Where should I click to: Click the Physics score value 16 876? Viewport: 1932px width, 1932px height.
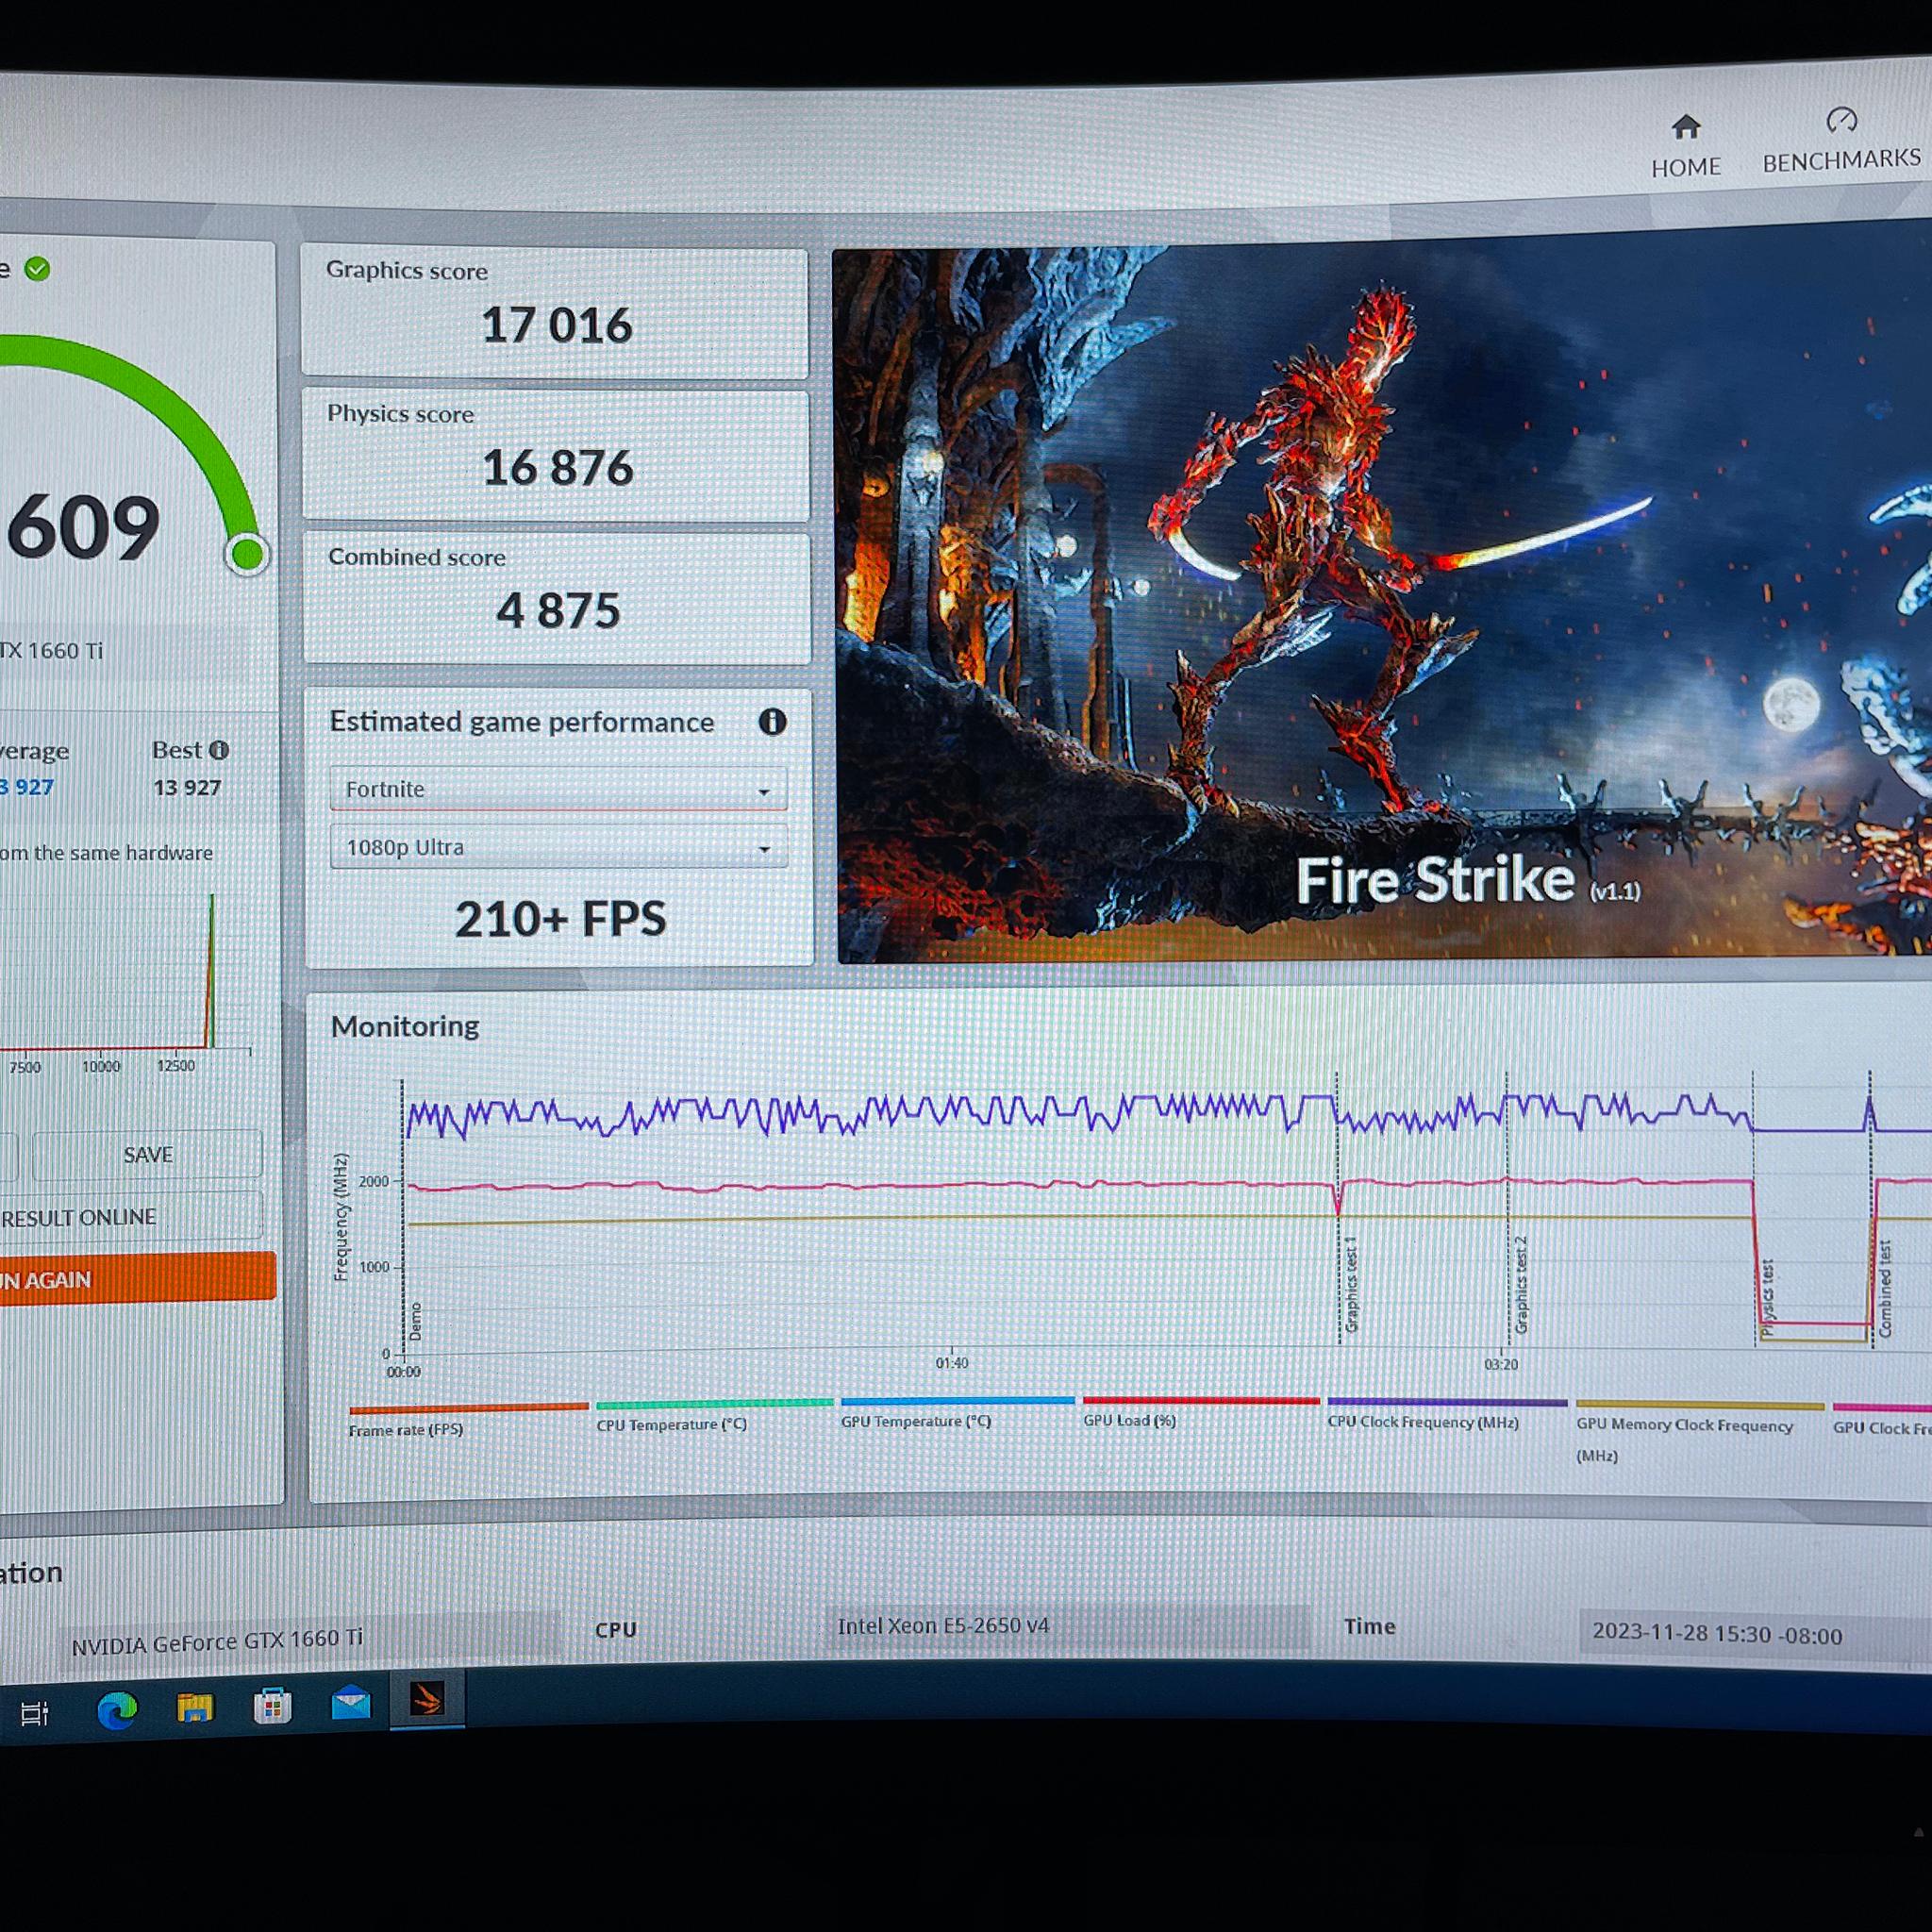(558, 468)
